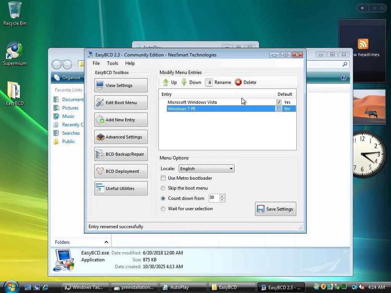Click the muted volume tray icon
Image resolution: width=391 pixels, height=293 pixels.
pyautogui.click(x=362, y=287)
